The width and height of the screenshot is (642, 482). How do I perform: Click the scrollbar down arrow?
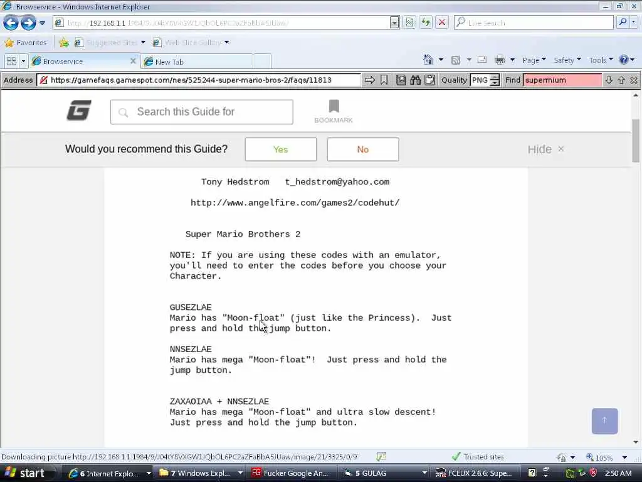636,442
